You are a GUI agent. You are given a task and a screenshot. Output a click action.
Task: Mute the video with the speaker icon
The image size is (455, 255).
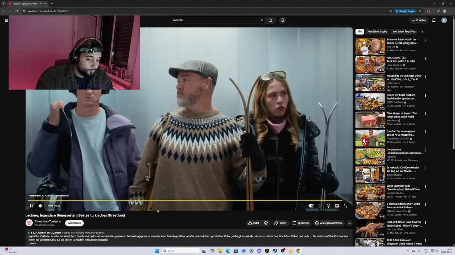tap(40, 206)
